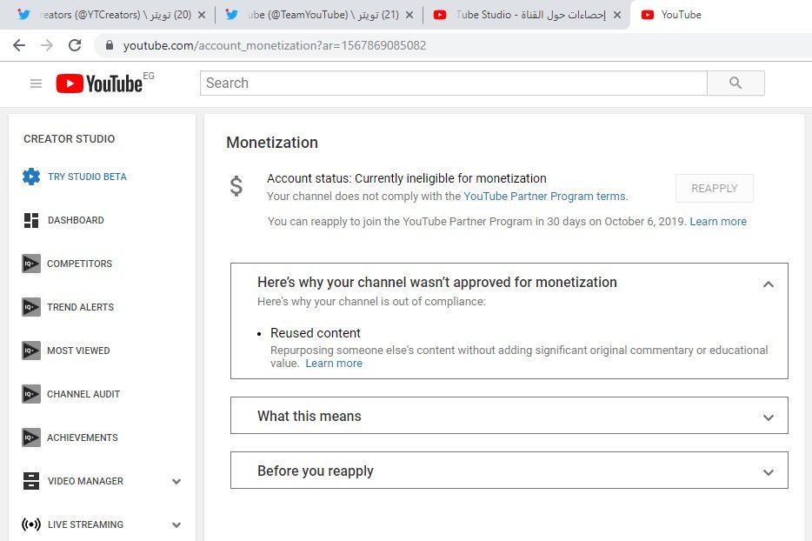Click the browser address bar URL
This screenshot has width=812, height=541.
(275, 45)
